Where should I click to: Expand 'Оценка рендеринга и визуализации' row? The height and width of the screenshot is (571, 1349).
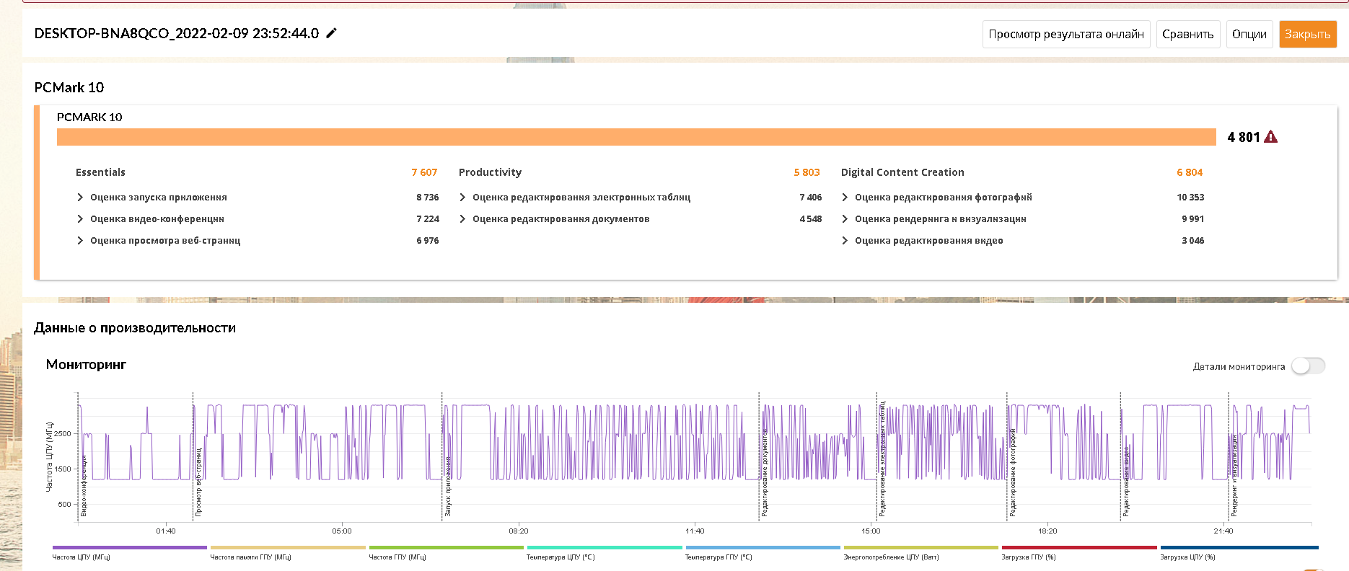click(845, 218)
